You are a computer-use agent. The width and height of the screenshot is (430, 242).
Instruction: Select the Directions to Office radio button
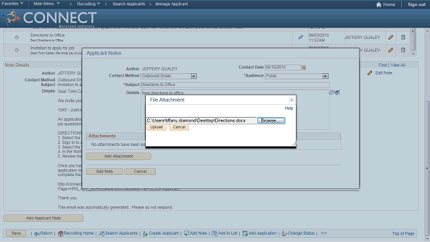[17, 38]
